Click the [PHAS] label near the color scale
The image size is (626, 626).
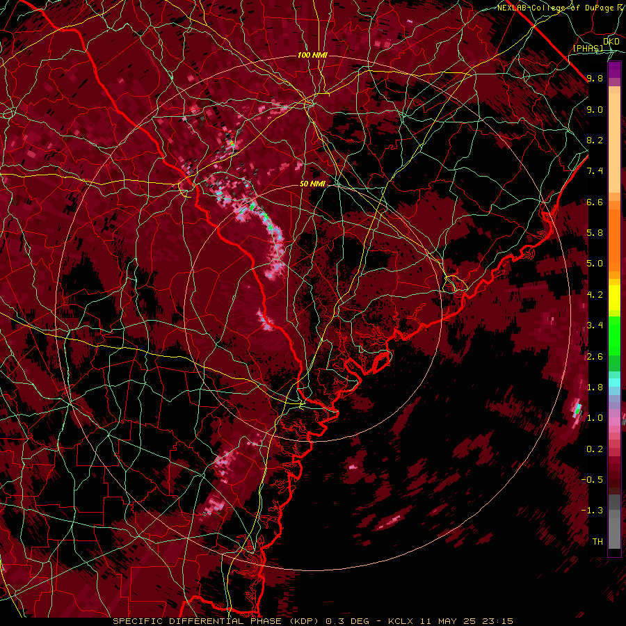[588, 48]
